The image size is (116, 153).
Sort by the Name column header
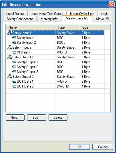pyautogui.click(x=30, y=27)
